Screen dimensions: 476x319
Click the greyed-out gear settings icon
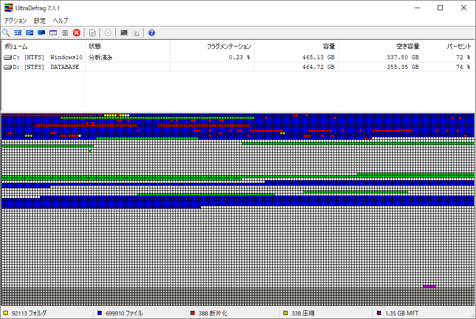(108, 33)
